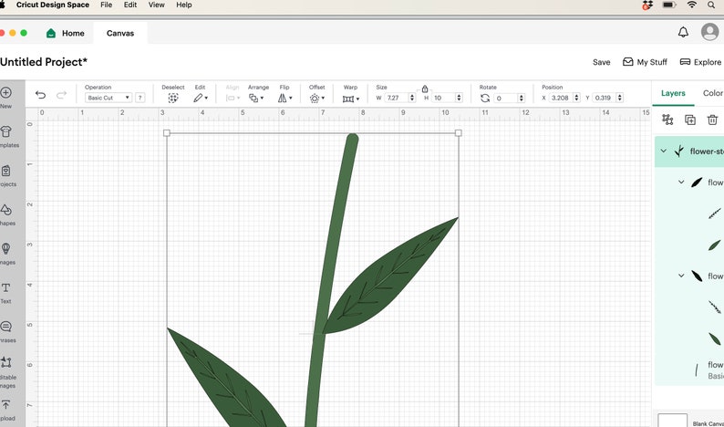Delete the selected layer with trash icon
This screenshot has height=427, width=724.
712,120
